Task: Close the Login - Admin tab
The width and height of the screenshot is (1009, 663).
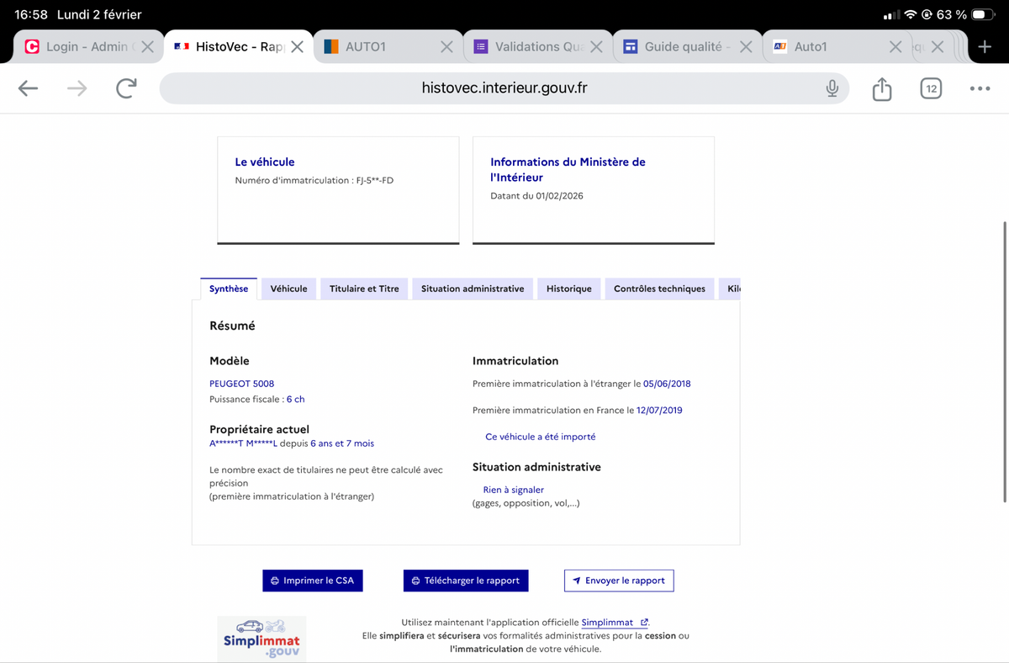Action: pyautogui.click(x=147, y=47)
